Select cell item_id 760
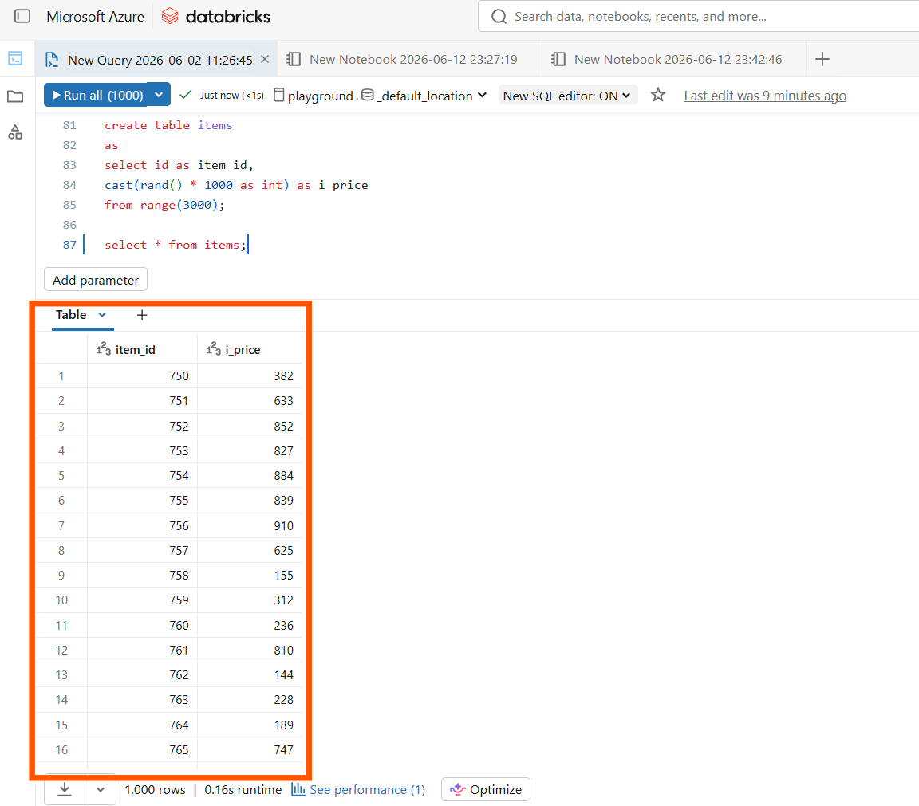The image size is (919, 806). coord(143,626)
